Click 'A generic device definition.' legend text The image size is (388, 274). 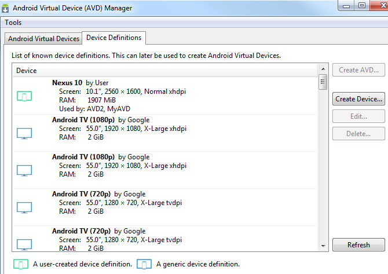(198, 264)
